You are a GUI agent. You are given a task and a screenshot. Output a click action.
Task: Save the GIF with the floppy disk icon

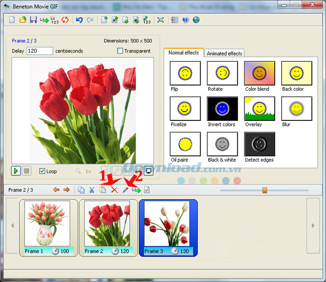[33, 20]
